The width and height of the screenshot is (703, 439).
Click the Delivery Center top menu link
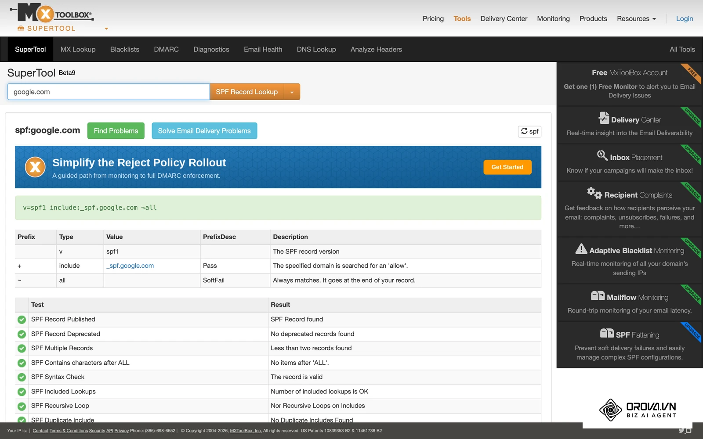click(x=504, y=18)
